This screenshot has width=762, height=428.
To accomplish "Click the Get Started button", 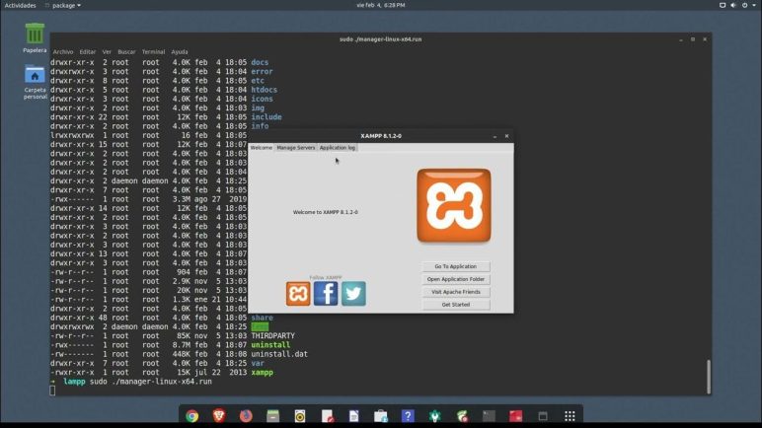I will coord(456,304).
